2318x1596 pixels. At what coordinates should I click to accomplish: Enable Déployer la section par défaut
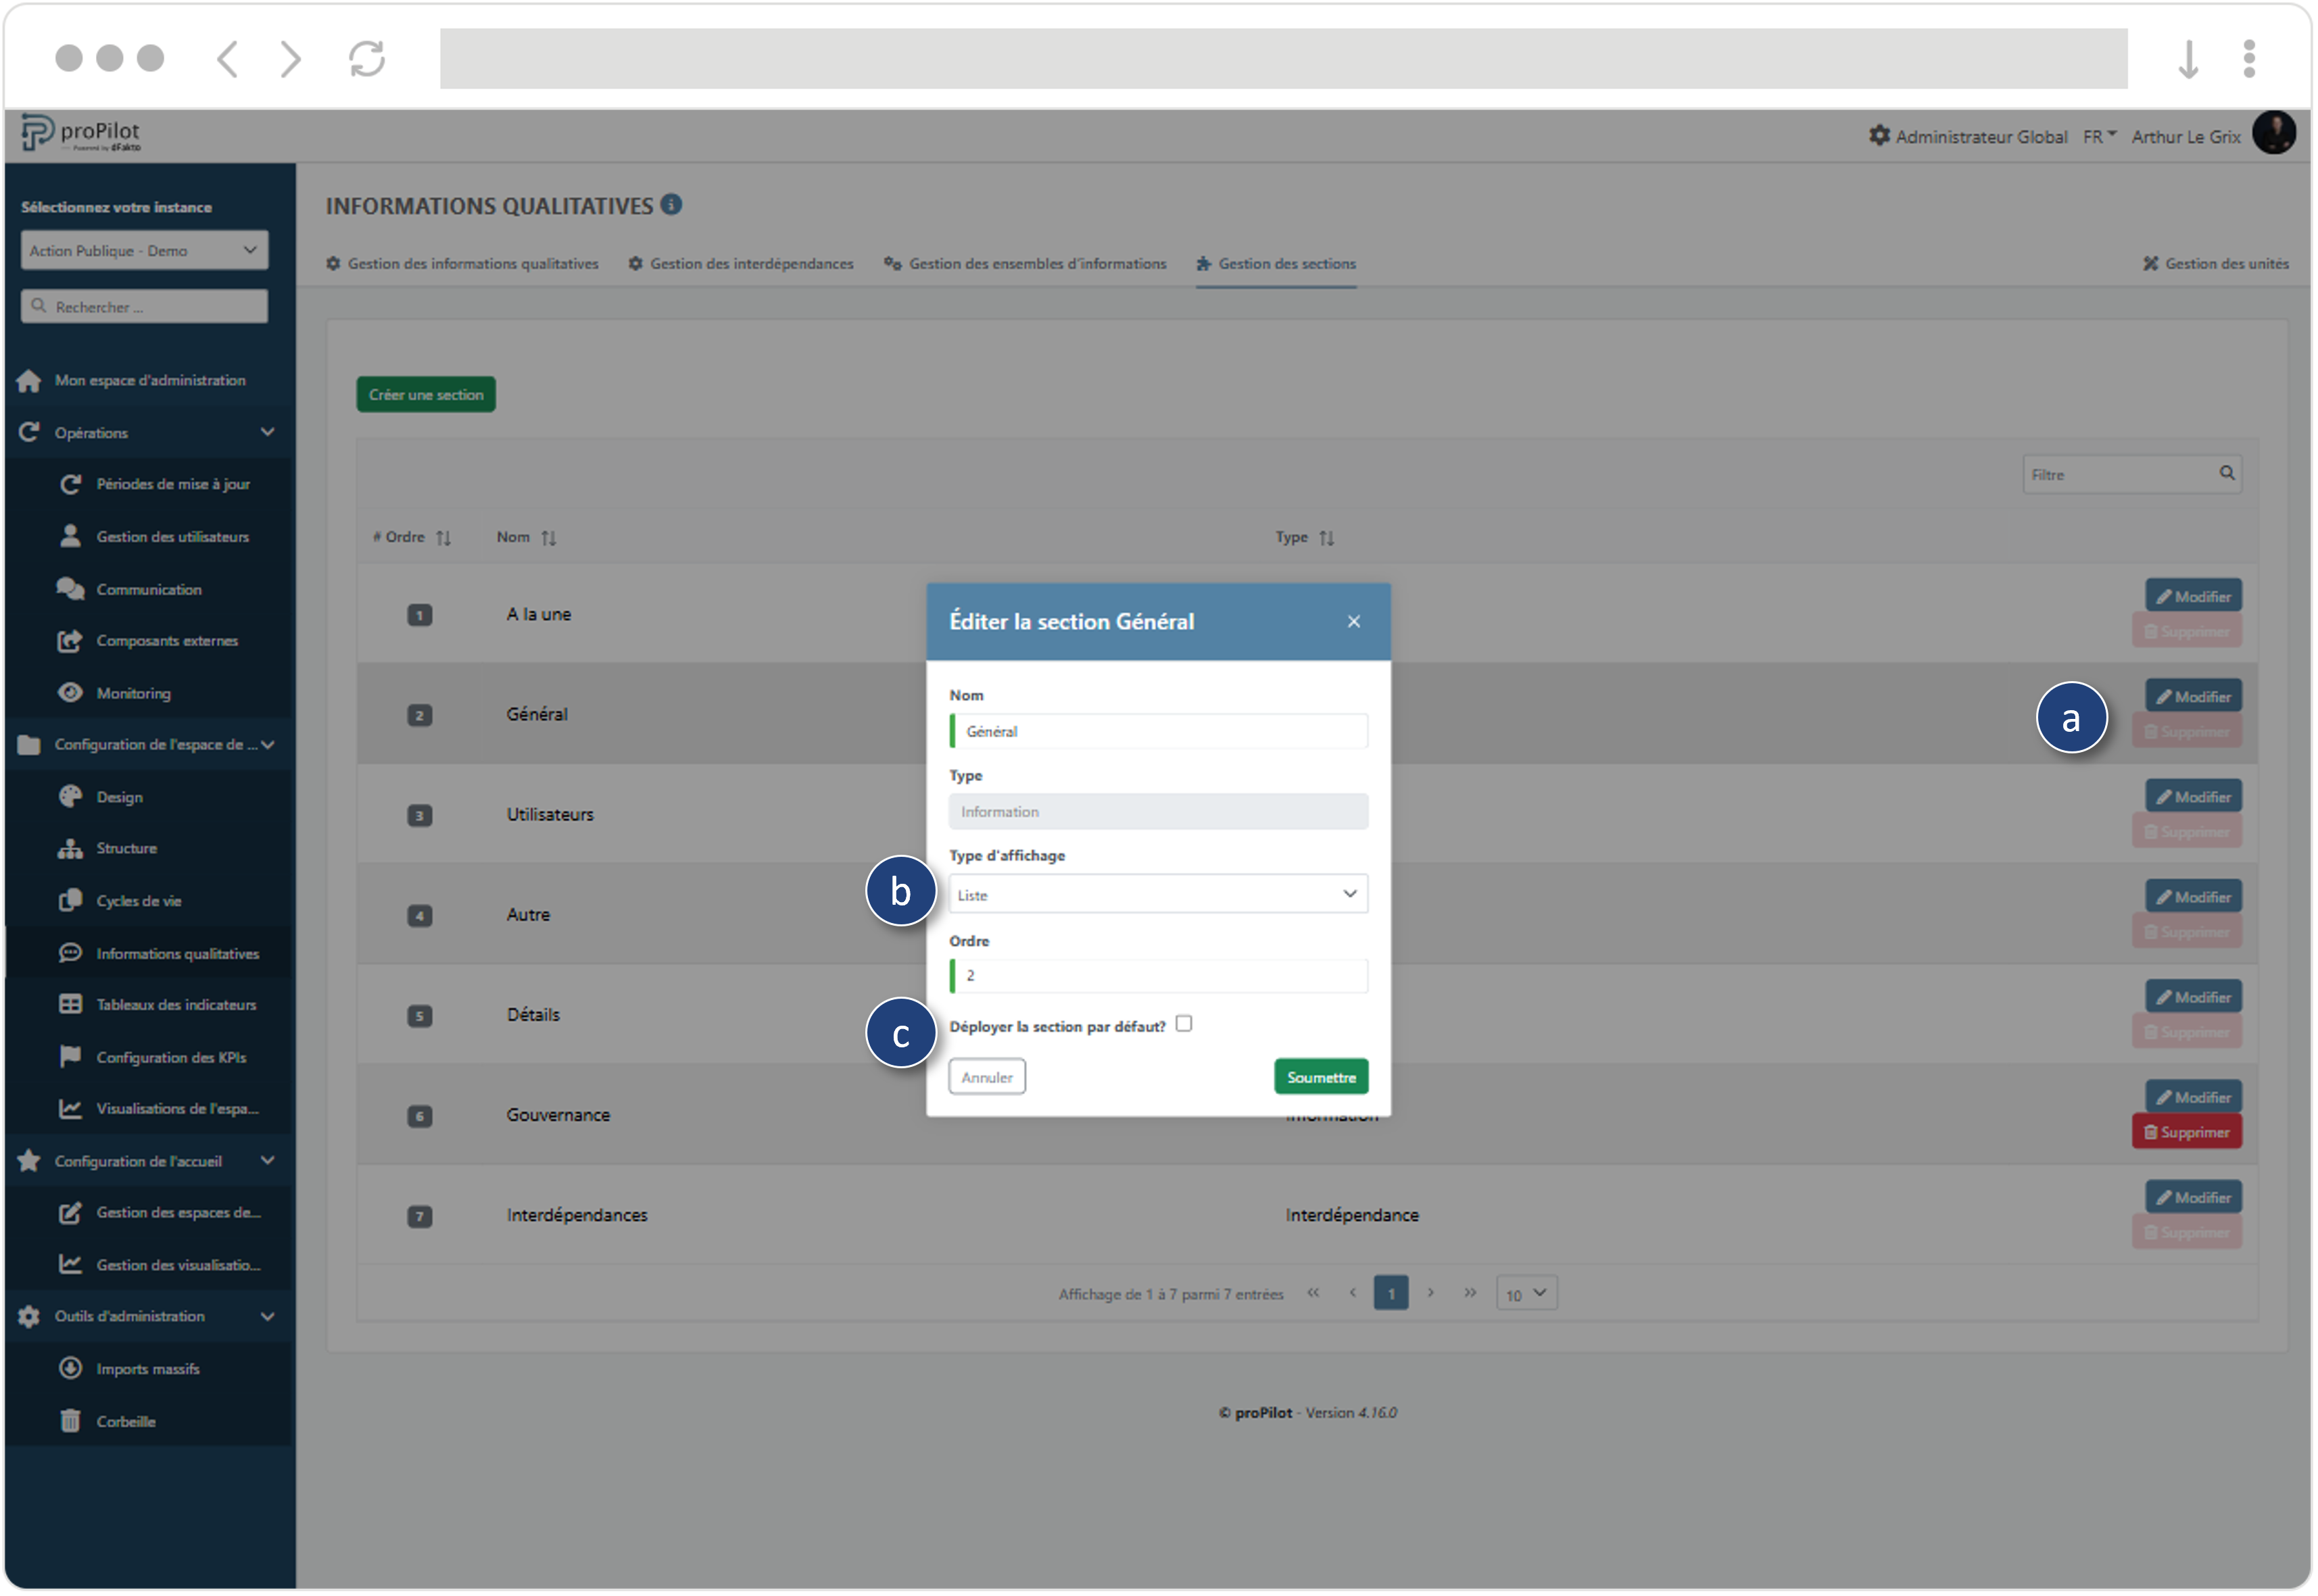(1184, 1024)
